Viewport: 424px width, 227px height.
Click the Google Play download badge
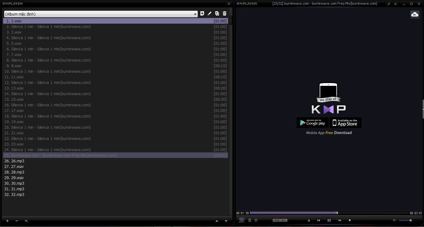(x=312, y=123)
